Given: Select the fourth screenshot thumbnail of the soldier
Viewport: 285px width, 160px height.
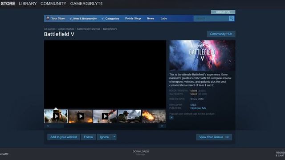Looking at the screenshot, I should click(x=130, y=116).
